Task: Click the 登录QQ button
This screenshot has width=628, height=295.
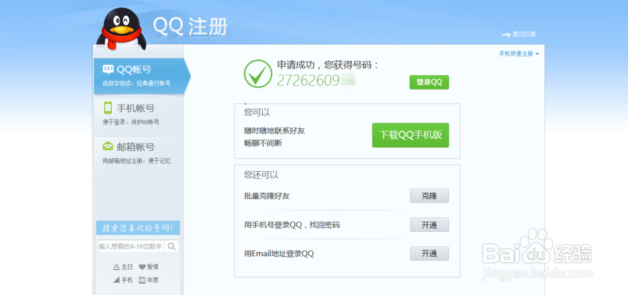Action: tap(429, 82)
